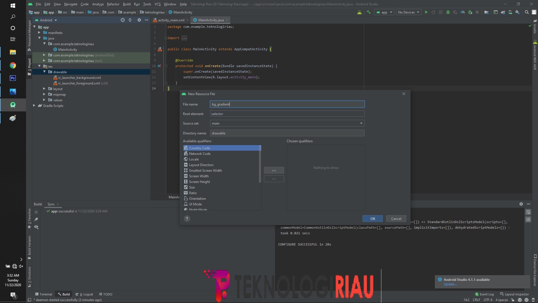
Task: Click the qualifiers list scrollbar
Action: pyautogui.click(x=259, y=166)
